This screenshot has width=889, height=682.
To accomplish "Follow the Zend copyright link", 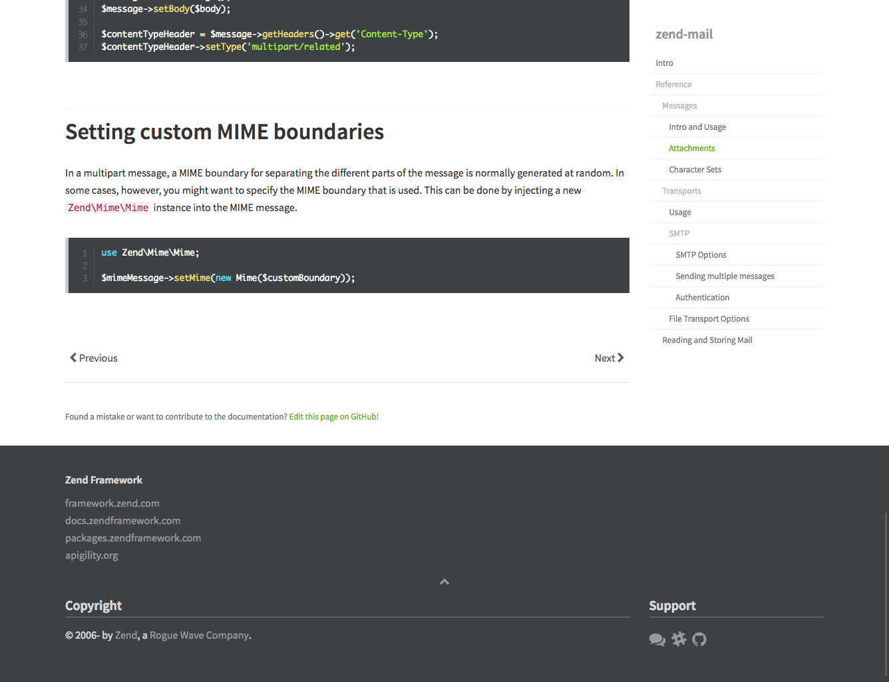I will click(126, 635).
